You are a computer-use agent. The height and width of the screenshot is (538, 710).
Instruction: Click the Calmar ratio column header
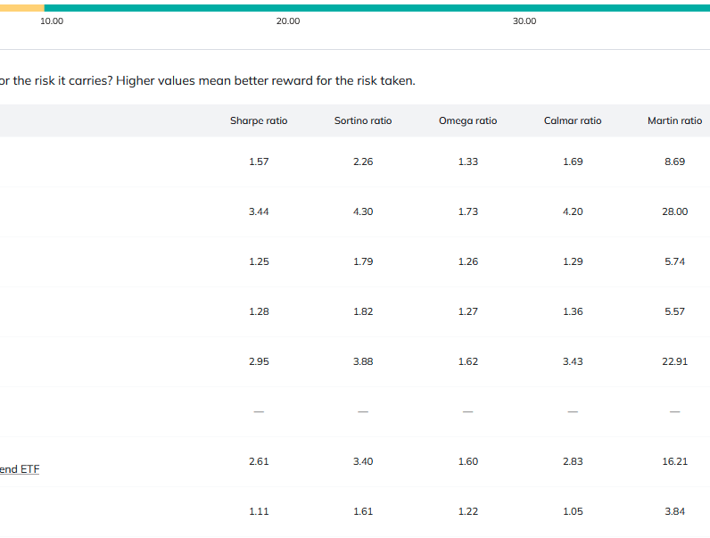573,120
